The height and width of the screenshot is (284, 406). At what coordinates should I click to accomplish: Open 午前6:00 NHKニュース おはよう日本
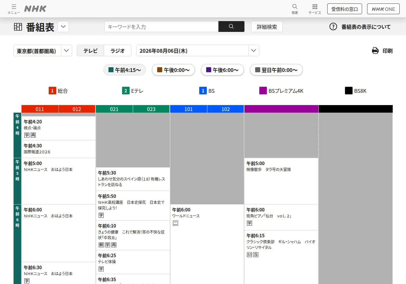coord(58,233)
